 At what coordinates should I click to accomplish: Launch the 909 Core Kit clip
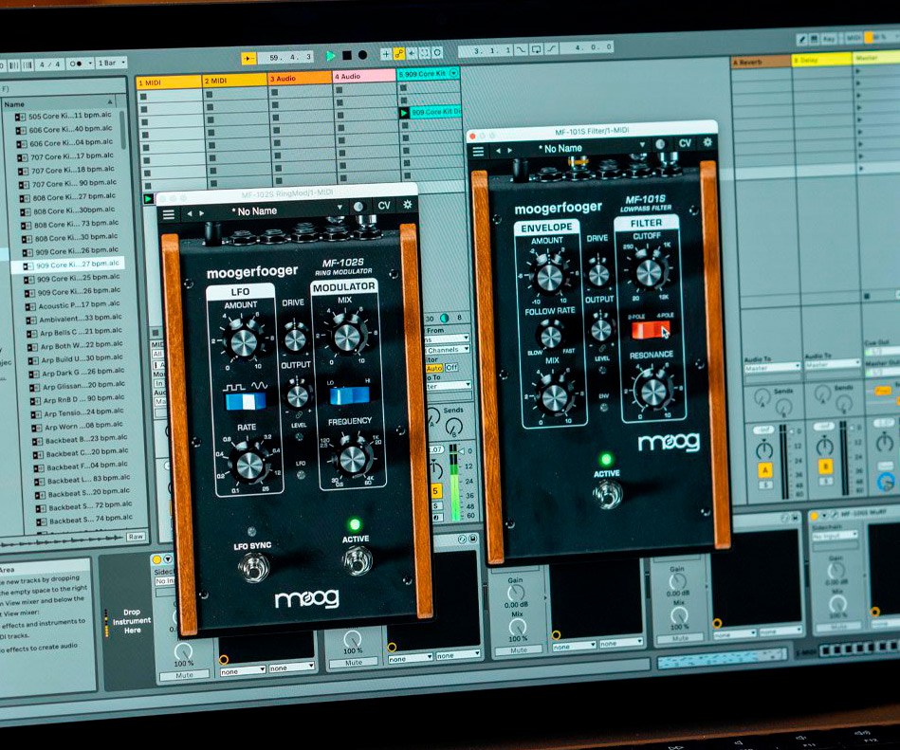pyautogui.click(x=404, y=113)
